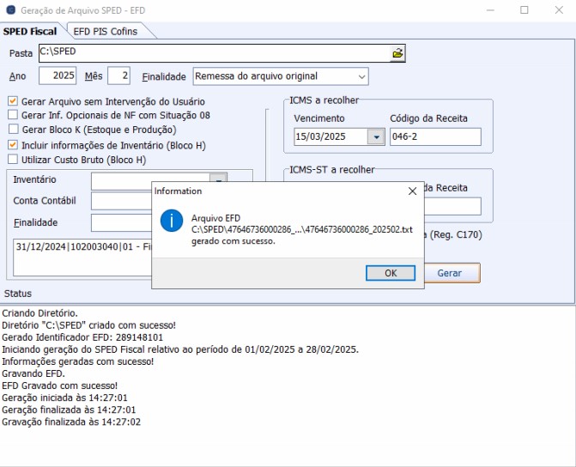576x467 pixels.
Task: Click the Código da Receita field 046-2
Action: 435,137
